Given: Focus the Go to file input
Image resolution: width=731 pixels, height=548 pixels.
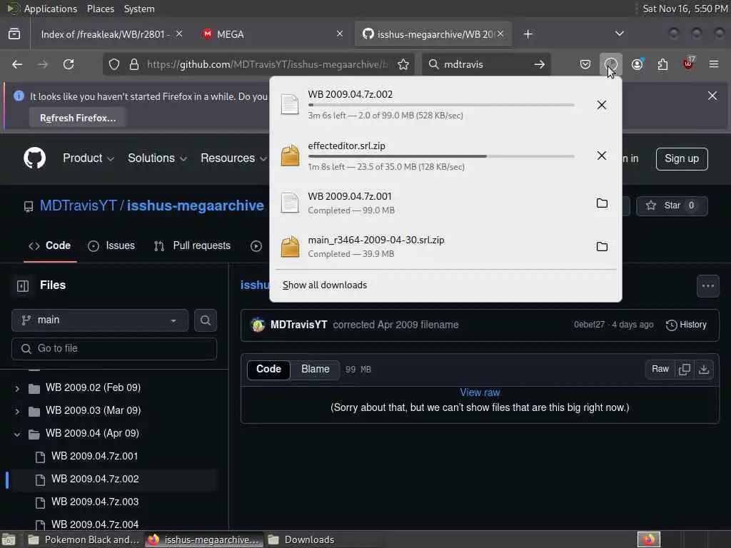Looking at the screenshot, I should [114, 349].
